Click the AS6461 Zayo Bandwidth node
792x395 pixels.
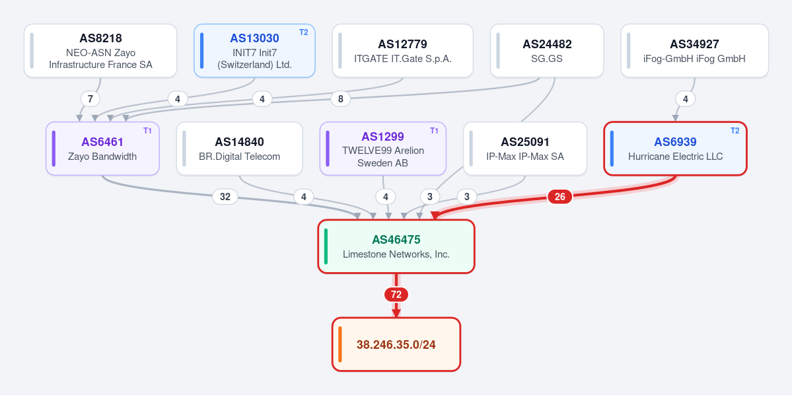102,149
